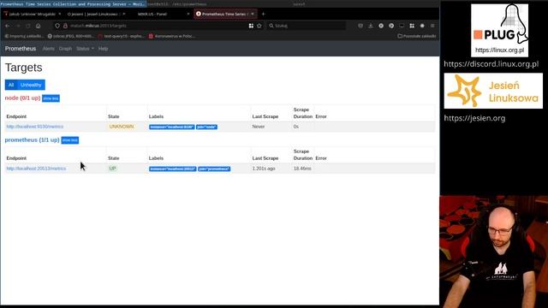Open the downloads arrow icon
This screenshot has width=548, height=308.
[x=371, y=26]
